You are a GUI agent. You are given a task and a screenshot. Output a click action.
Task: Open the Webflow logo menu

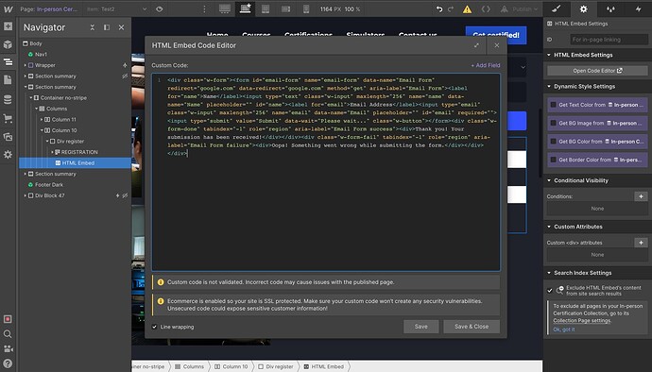8,8
